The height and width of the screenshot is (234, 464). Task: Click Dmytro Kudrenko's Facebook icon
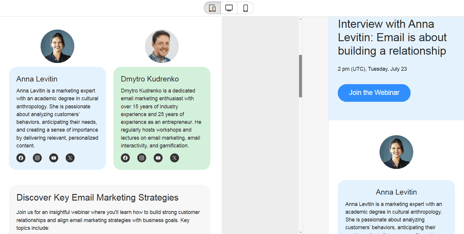125,158
